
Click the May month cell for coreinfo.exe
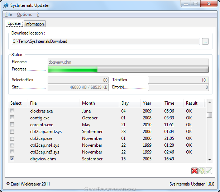pos(86,125)
